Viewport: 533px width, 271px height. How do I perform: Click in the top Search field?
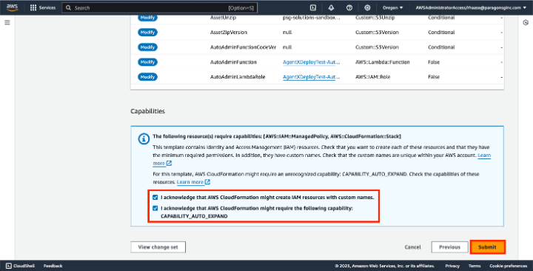click(x=159, y=8)
